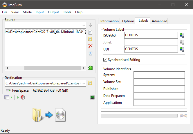Screen dimensions: 193x134
Task: Browse for destination file icon
Action: 90,84
